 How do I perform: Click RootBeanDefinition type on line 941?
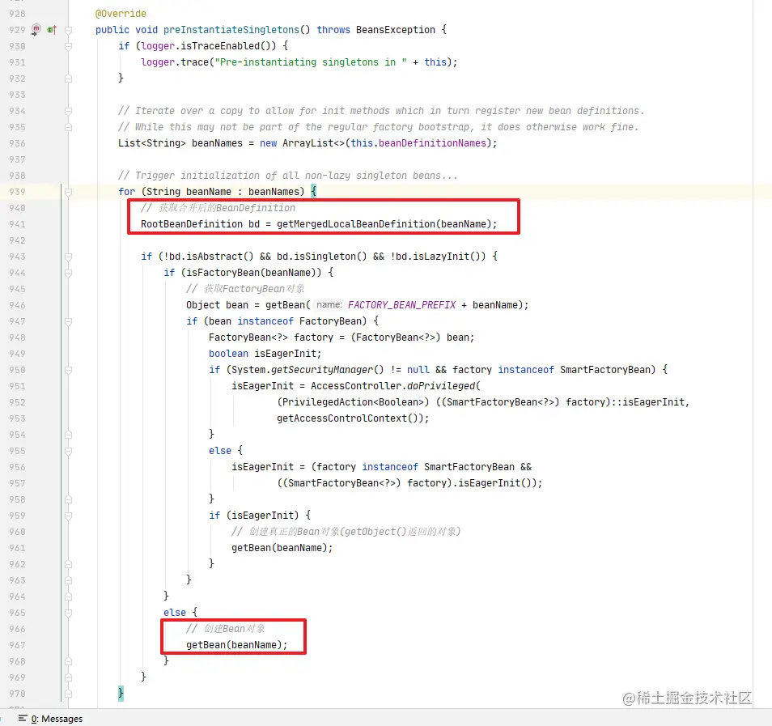coord(192,224)
